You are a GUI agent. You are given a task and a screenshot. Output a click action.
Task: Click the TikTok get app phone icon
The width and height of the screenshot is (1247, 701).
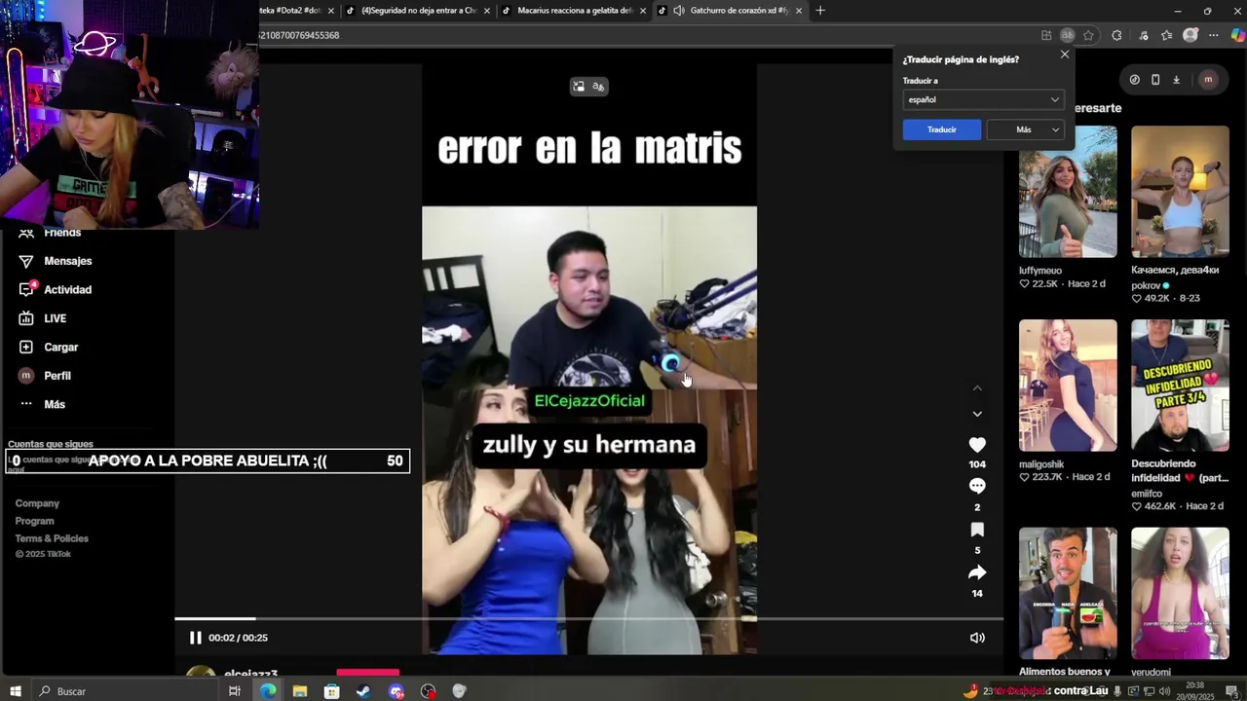pyautogui.click(x=1155, y=80)
